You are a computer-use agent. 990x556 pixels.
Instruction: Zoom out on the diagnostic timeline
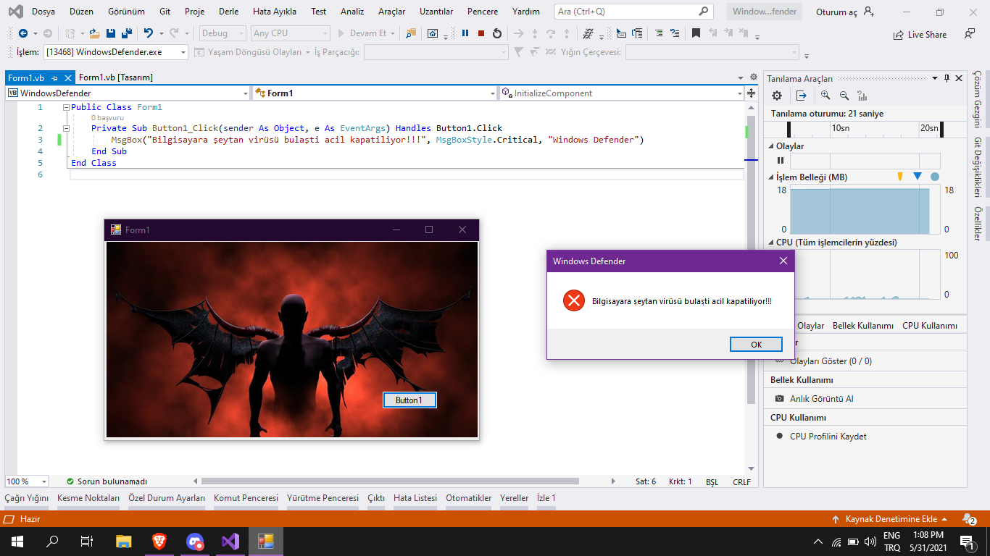[x=844, y=96]
